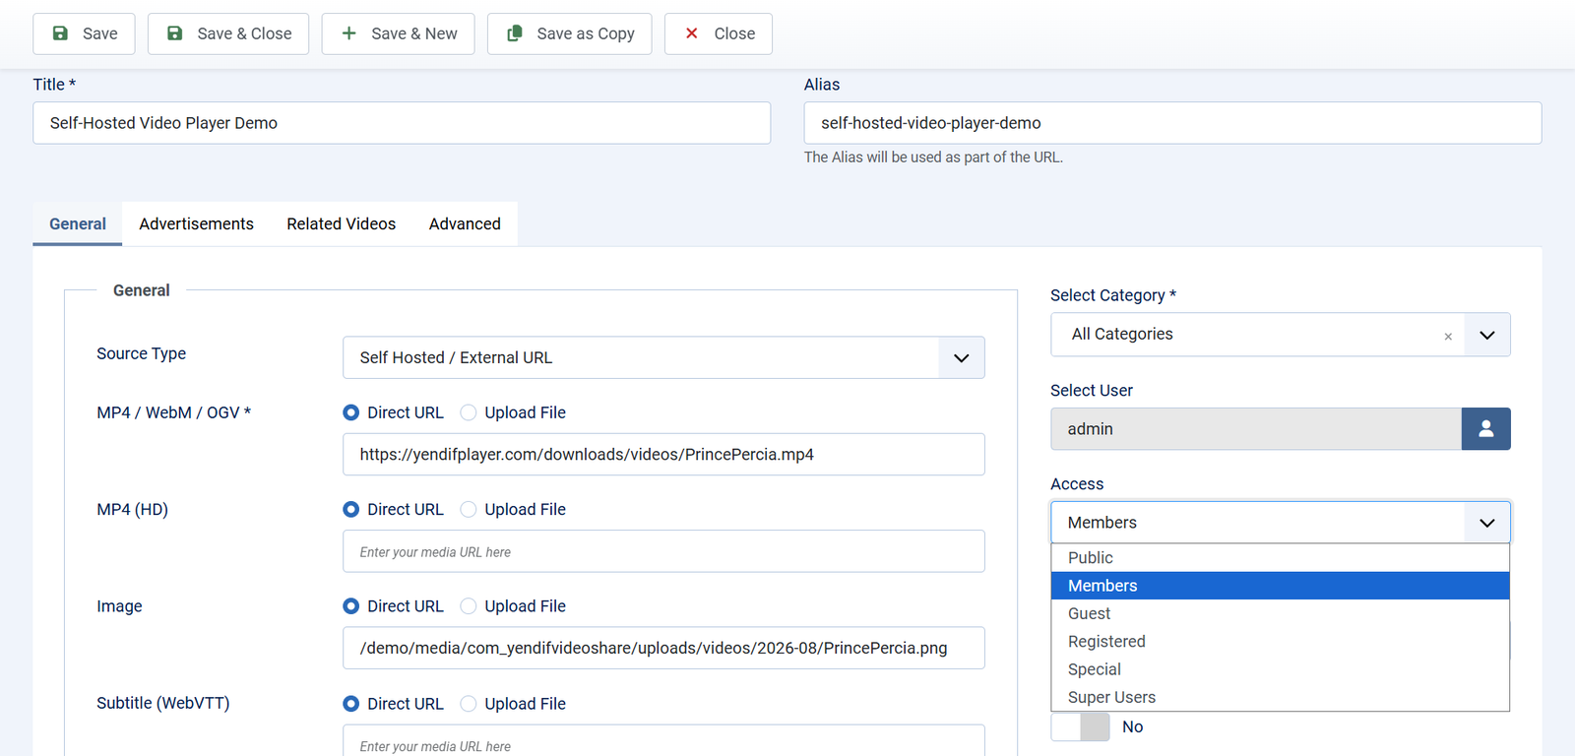Choose Public in Access list
The height and width of the screenshot is (756, 1575).
tap(1281, 558)
